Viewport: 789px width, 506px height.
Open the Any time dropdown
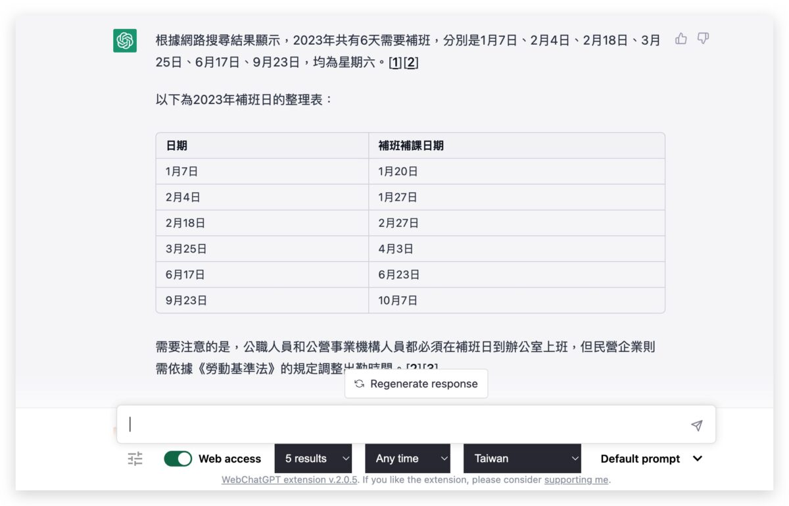pyautogui.click(x=408, y=459)
